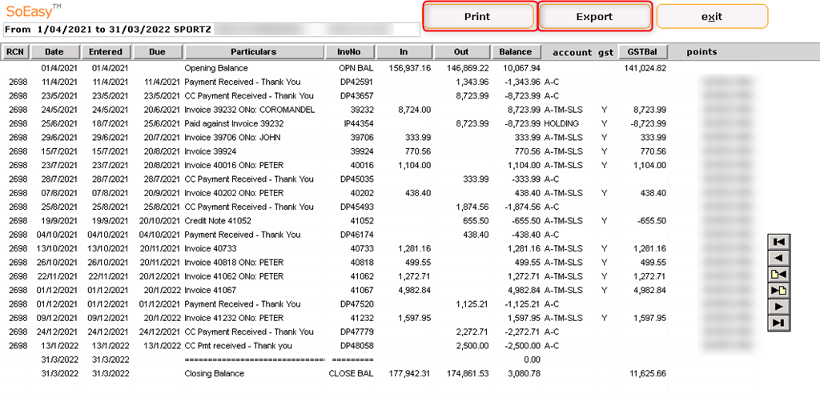Select the date range description field
820x398 pixels.
tap(211, 30)
